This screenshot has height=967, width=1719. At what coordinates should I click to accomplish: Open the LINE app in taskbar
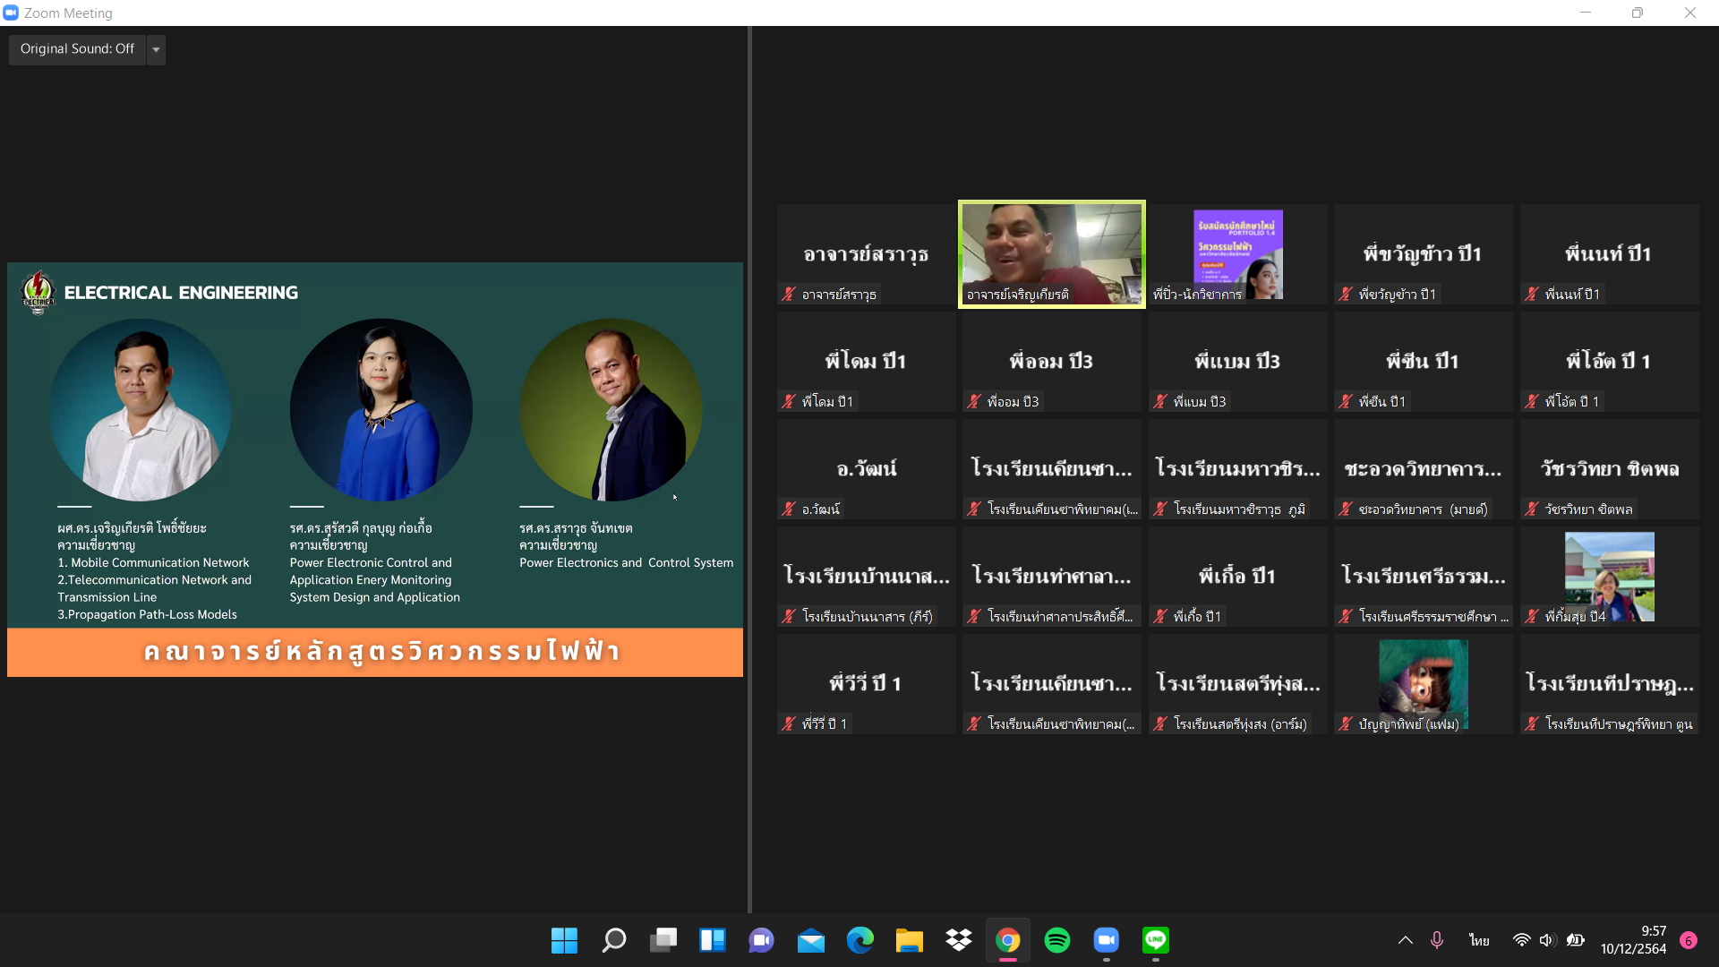click(x=1156, y=940)
